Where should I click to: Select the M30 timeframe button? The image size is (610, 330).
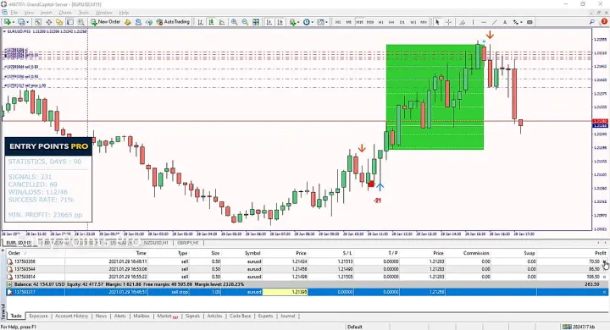click(x=370, y=22)
